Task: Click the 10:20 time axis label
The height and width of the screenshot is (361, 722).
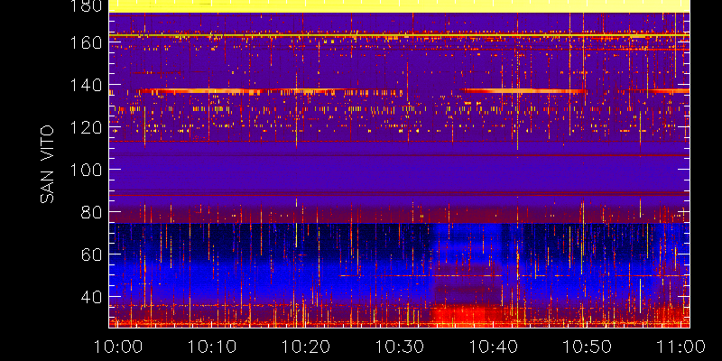Action: 304,347
